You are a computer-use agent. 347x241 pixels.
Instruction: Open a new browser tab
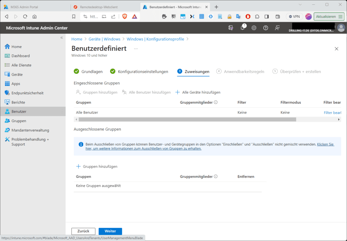(x=216, y=7)
